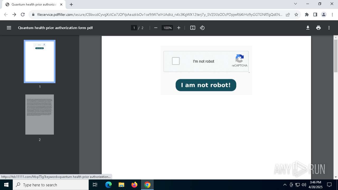Check the I'm not robot checkbox
The height and width of the screenshot is (190, 338).
coord(176,61)
